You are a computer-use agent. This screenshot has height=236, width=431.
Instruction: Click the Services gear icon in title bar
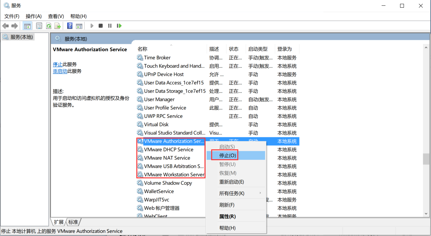(x=6, y=5)
